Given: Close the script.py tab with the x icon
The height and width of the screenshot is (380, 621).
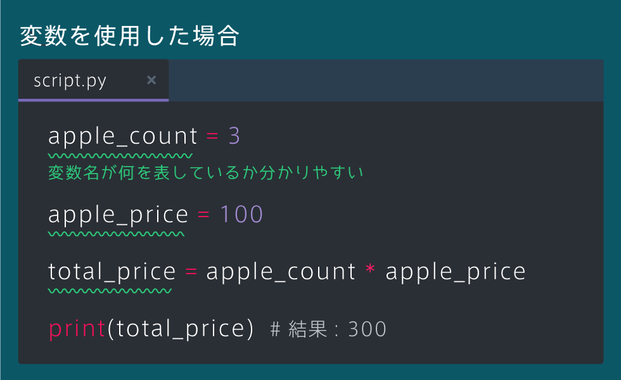Looking at the screenshot, I should (151, 80).
